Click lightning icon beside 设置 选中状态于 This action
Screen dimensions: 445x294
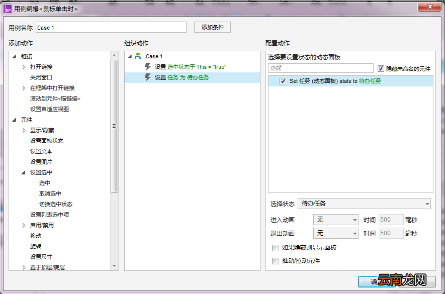point(147,67)
